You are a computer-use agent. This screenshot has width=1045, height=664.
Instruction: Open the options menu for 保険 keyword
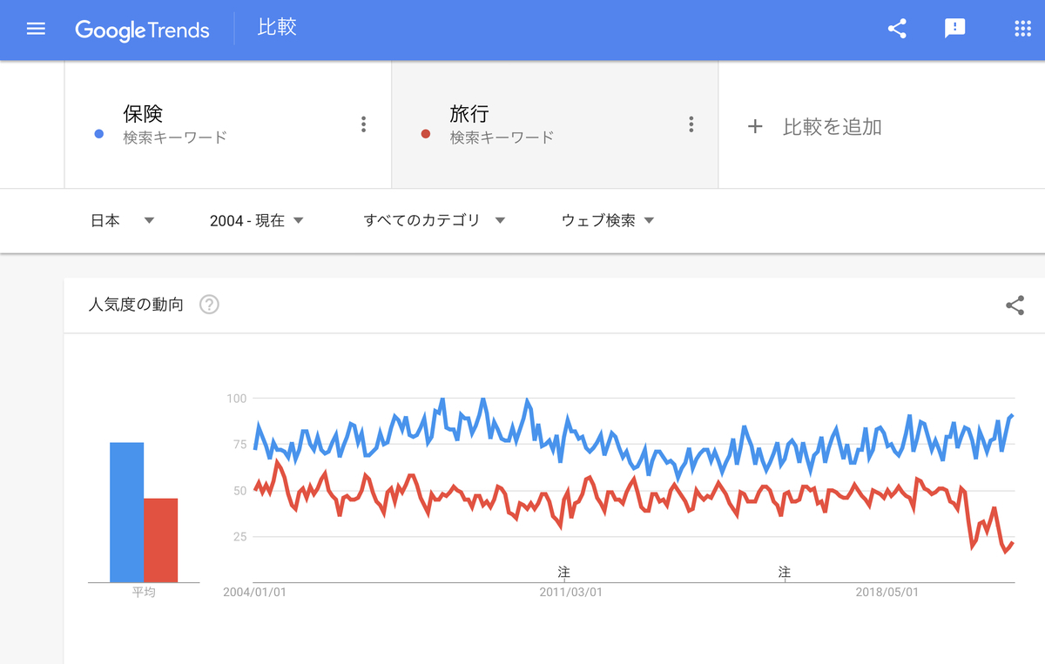click(x=363, y=124)
